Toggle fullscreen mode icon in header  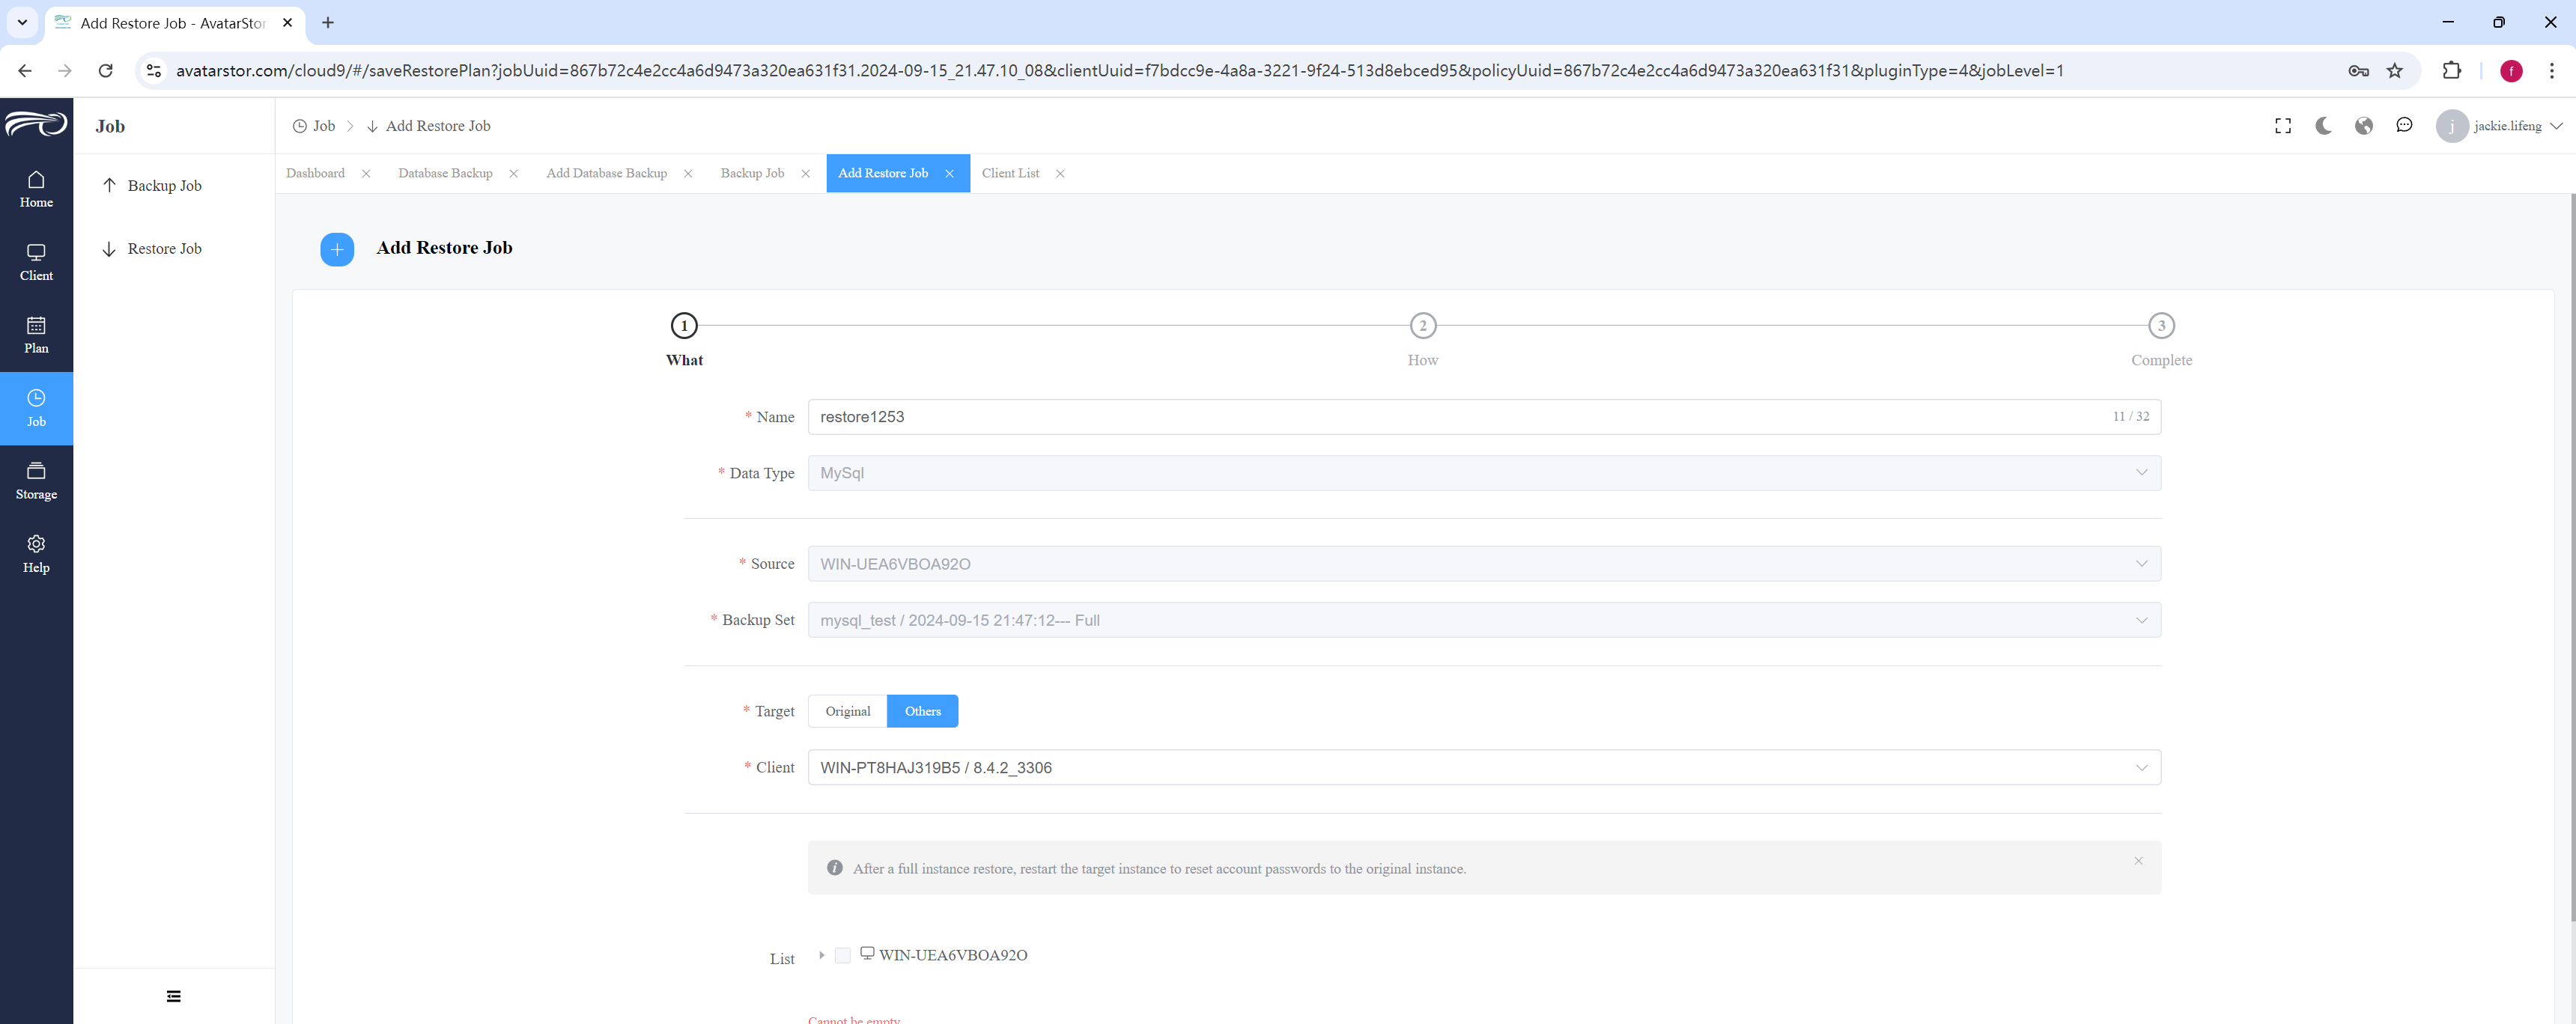[x=2283, y=126]
